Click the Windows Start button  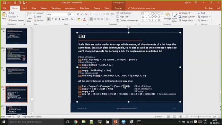pyautogui.click(x=4, y=122)
